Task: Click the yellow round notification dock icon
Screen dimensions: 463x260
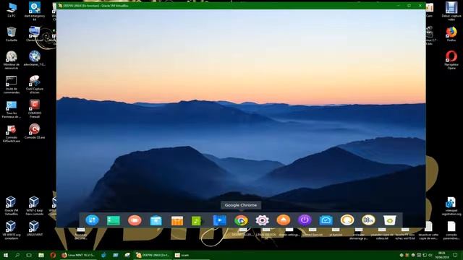Action: [347, 220]
